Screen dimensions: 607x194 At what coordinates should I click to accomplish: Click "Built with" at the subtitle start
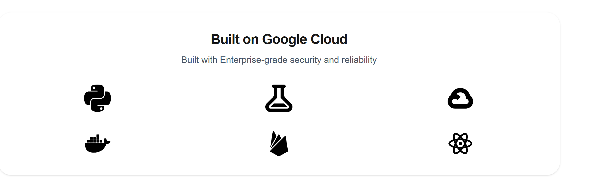(x=199, y=60)
